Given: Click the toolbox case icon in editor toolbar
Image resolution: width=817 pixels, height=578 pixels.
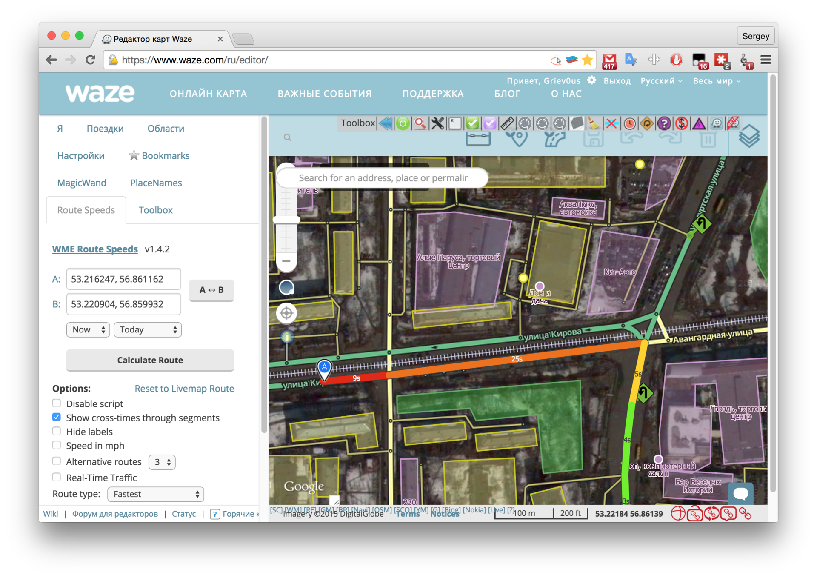Looking at the screenshot, I should (x=478, y=138).
